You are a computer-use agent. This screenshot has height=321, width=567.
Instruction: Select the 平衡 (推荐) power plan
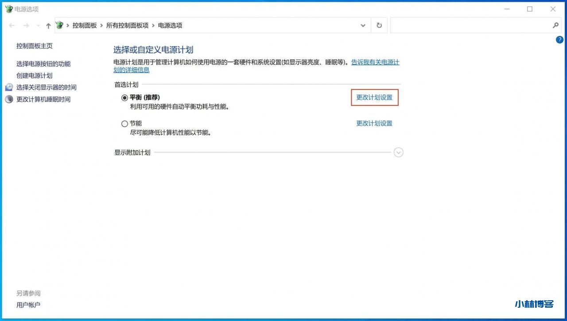pyautogui.click(x=125, y=97)
